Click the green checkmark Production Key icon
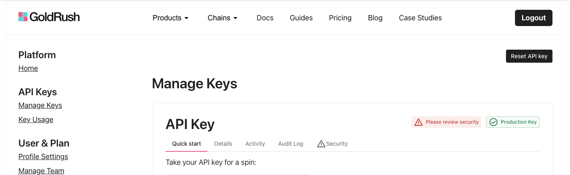This screenshot has height=175, width=570. click(x=493, y=122)
